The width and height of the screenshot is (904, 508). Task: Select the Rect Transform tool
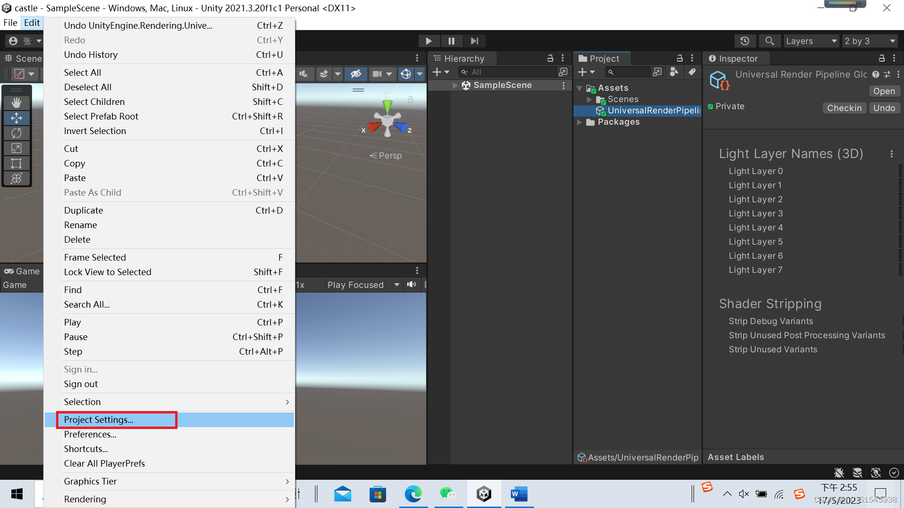[16, 163]
